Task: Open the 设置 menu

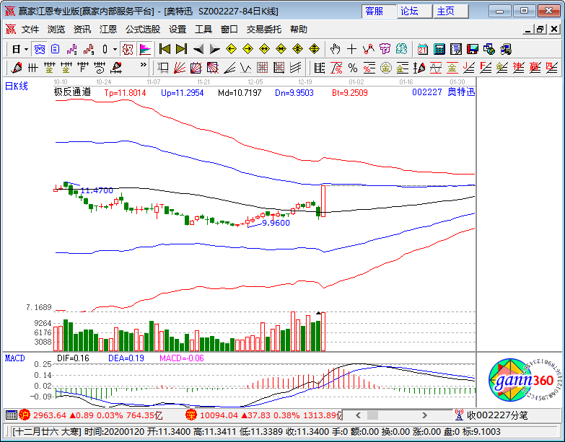Action: [x=178, y=30]
